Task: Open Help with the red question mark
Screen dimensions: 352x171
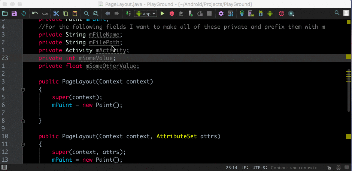Action: click(282, 14)
